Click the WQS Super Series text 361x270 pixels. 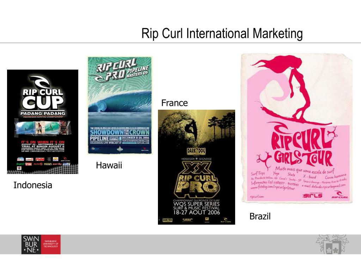pos(196,204)
